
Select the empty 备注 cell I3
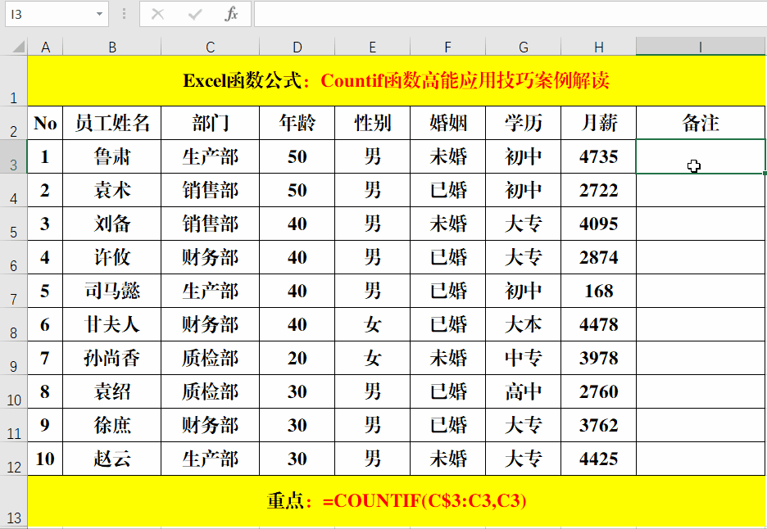click(x=701, y=156)
